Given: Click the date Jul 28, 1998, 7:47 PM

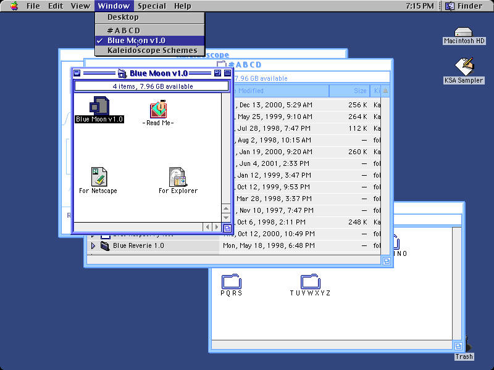Looking at the screenshot, I should point(274,128).
